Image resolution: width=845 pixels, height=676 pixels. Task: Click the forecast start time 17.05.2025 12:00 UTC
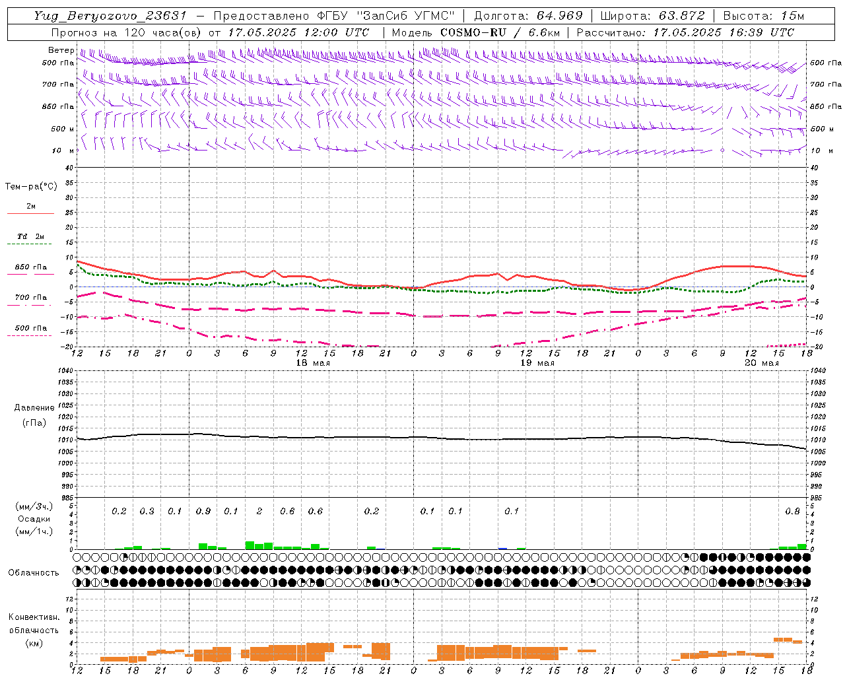point(298,32)
